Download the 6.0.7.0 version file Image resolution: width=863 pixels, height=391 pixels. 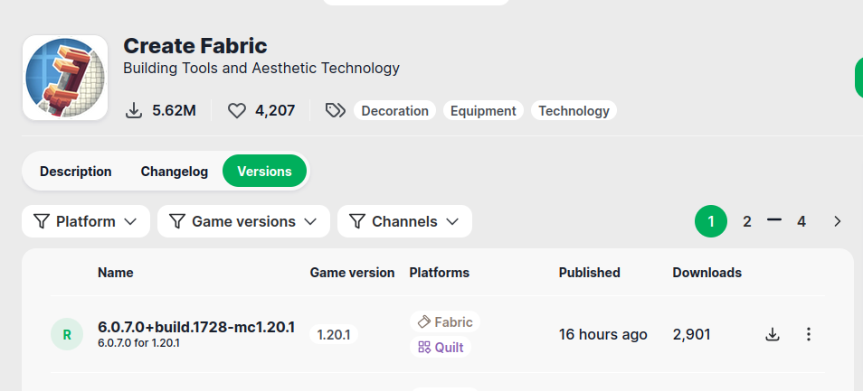pos(773,334)
